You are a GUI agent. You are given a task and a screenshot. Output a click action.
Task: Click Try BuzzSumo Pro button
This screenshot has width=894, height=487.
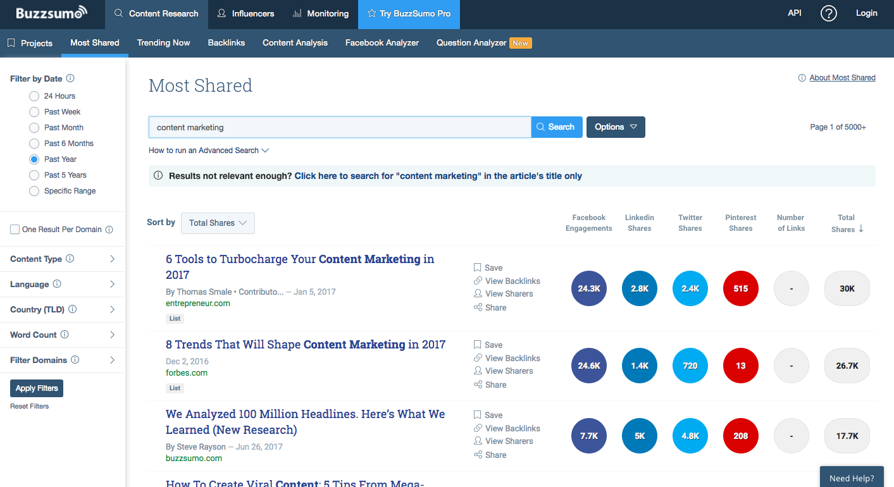[x=409, y=14]
